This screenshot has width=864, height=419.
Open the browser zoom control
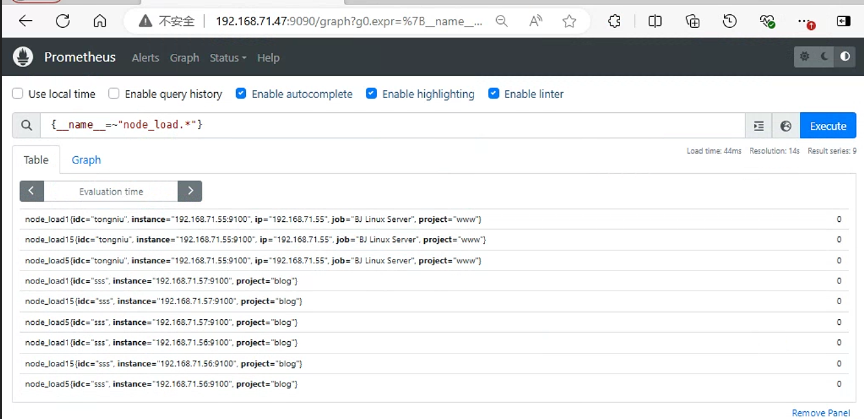[x=501, y=21]
